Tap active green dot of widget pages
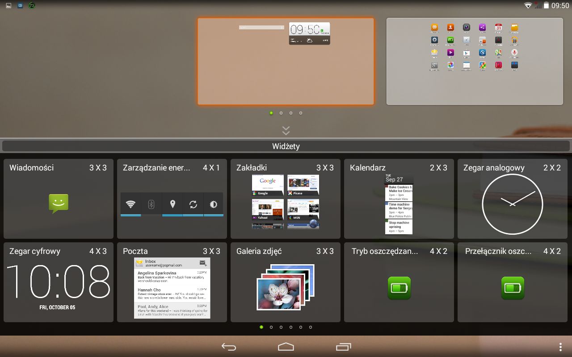Viewport: 572px width, 357px height. click(261, 327)
